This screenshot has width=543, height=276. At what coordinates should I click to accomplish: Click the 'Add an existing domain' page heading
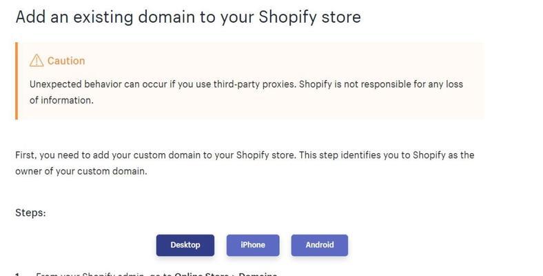tap(188, 17)
